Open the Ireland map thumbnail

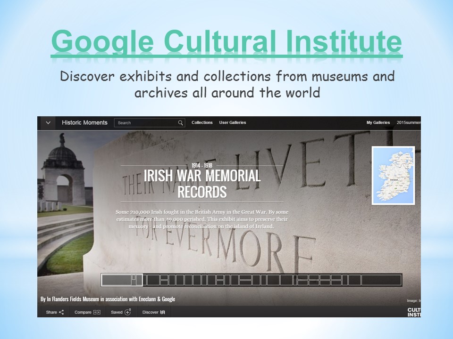(x=393, y=176)
